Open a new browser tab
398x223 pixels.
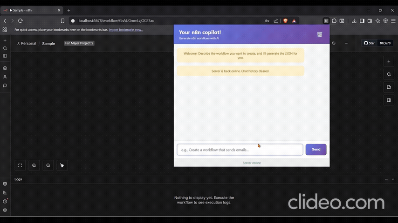click(x=69, y=10)
